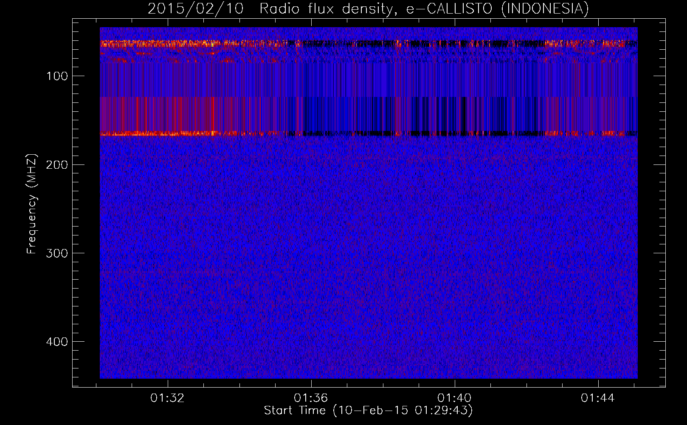The image size is (687, 425).
Task: Click the 'Start Time (10-Feb-15 01:29:43)' label
Action: pos(368,411)
